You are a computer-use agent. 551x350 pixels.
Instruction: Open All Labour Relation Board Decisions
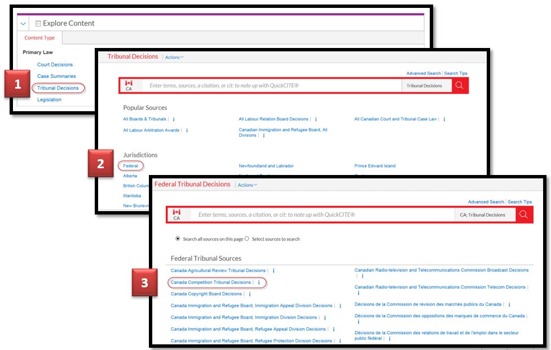pos(274,119)
